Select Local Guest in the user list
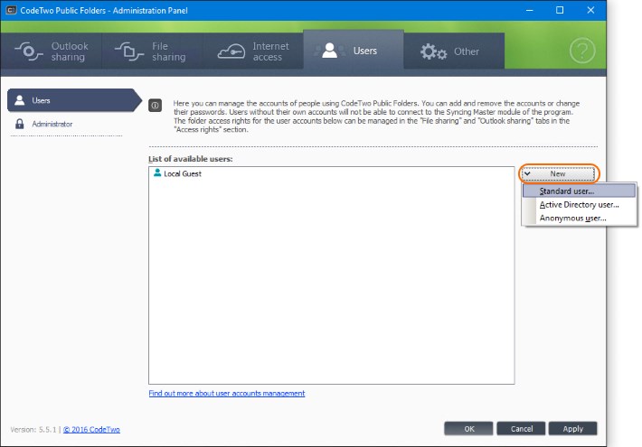642x447 pixels. (x=182, y=173)
